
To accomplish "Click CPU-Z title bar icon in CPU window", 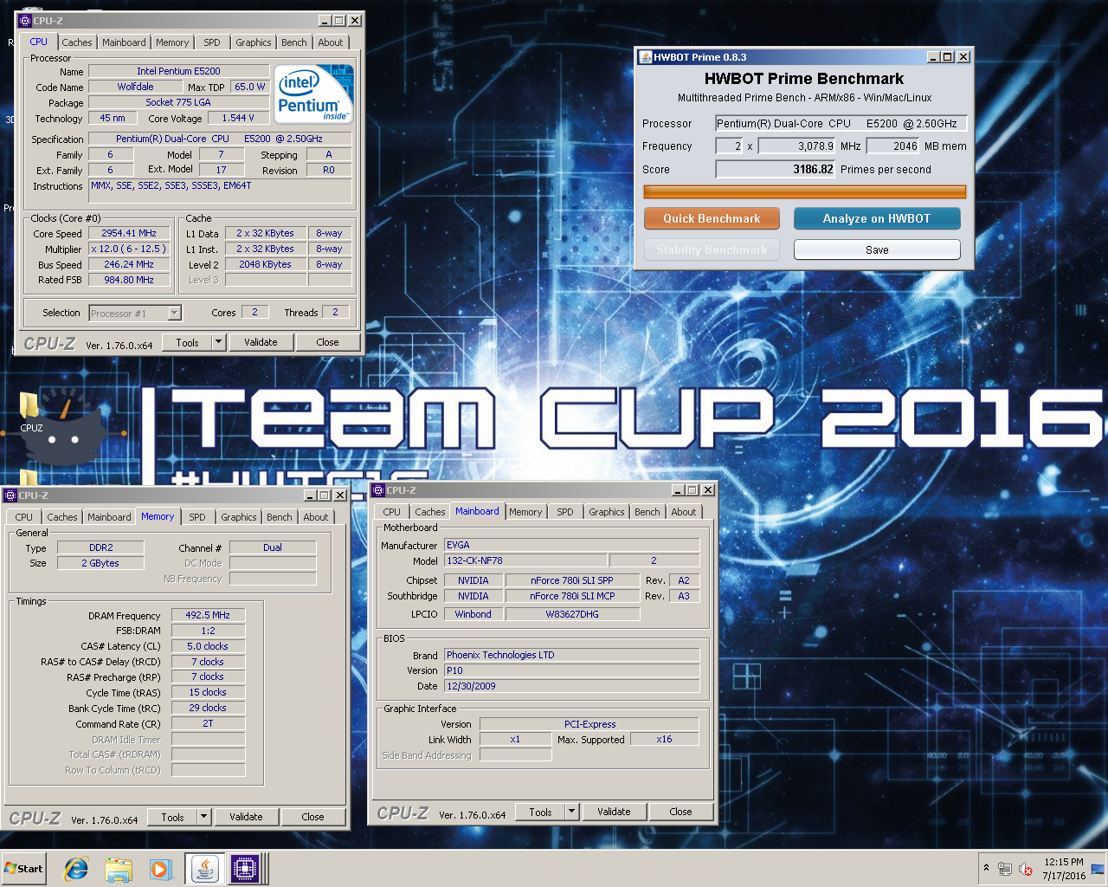I will click(x=25, y=20).
